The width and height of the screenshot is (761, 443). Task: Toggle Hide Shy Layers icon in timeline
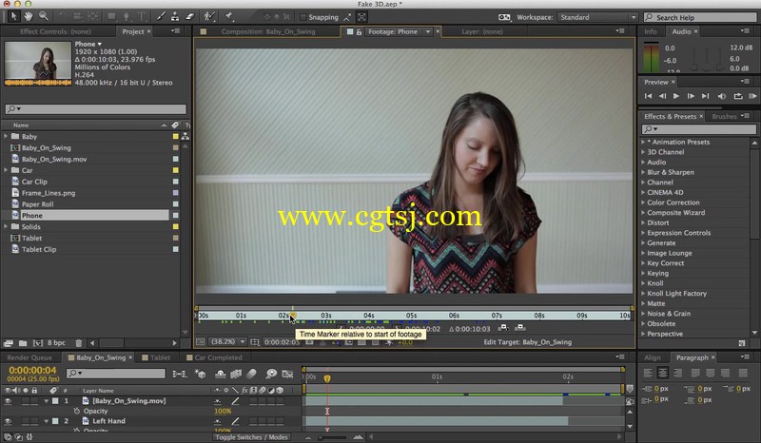(x=221, y=374)
